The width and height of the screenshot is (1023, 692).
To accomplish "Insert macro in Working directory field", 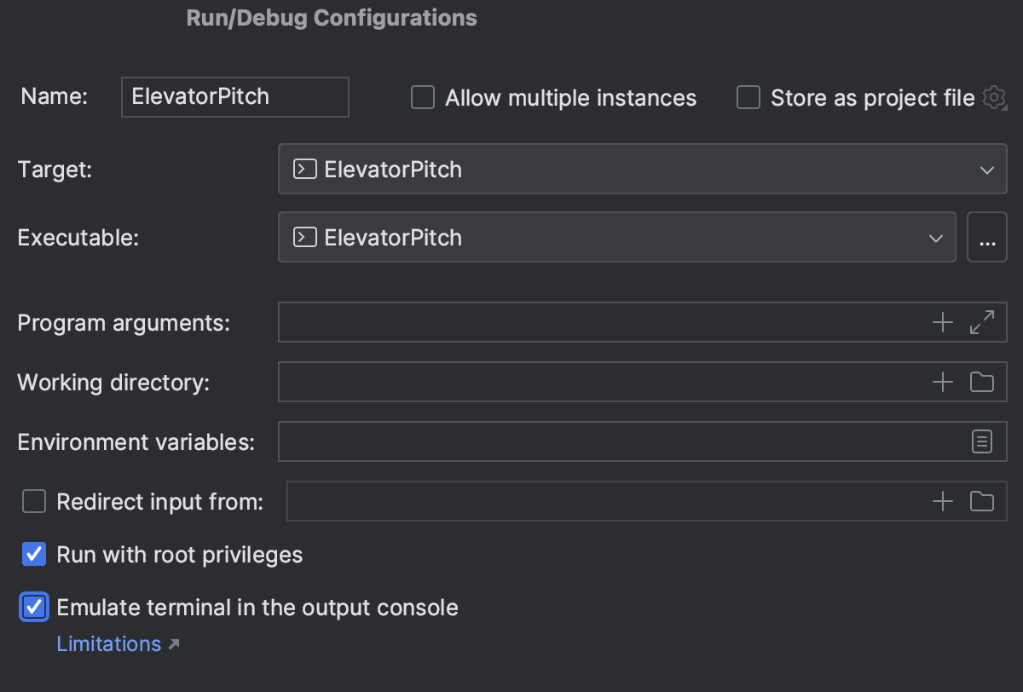I will (942, 382).
